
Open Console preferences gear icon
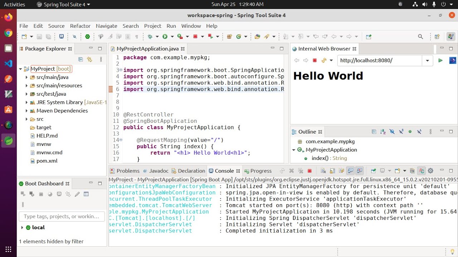tap(430, 171)
